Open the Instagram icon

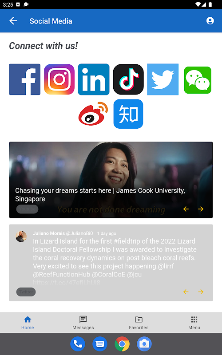(59, 79)
